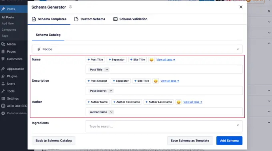Click the Ingredients search field
Image resolution: width=272 pixels, height=151 pixels.
[x=164, y=126]
